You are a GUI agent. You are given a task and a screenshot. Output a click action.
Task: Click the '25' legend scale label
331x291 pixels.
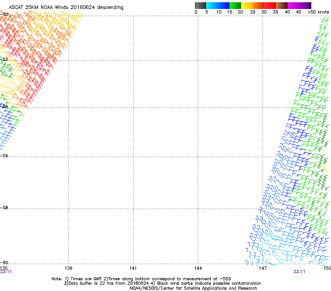(x=253, y=12)
